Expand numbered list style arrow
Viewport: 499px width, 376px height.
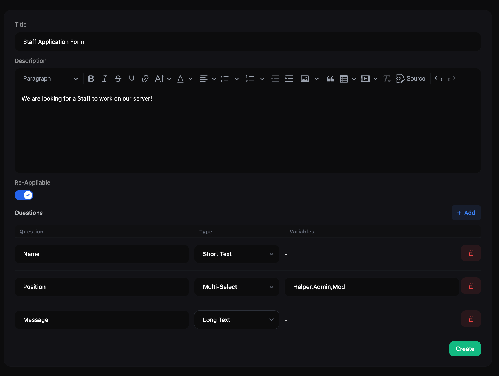(262, 79)
